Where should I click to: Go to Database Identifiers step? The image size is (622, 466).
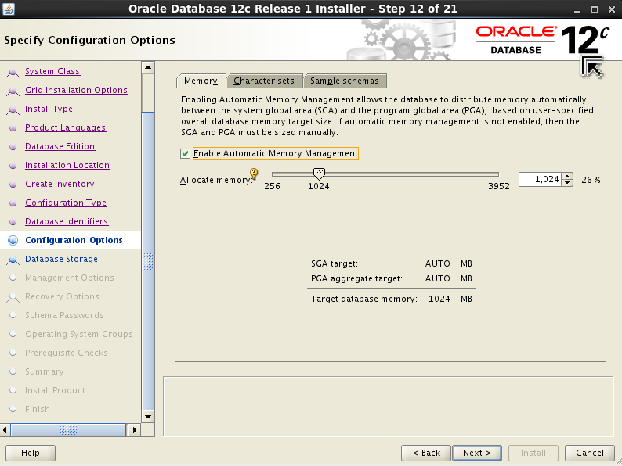coord(67,221)
